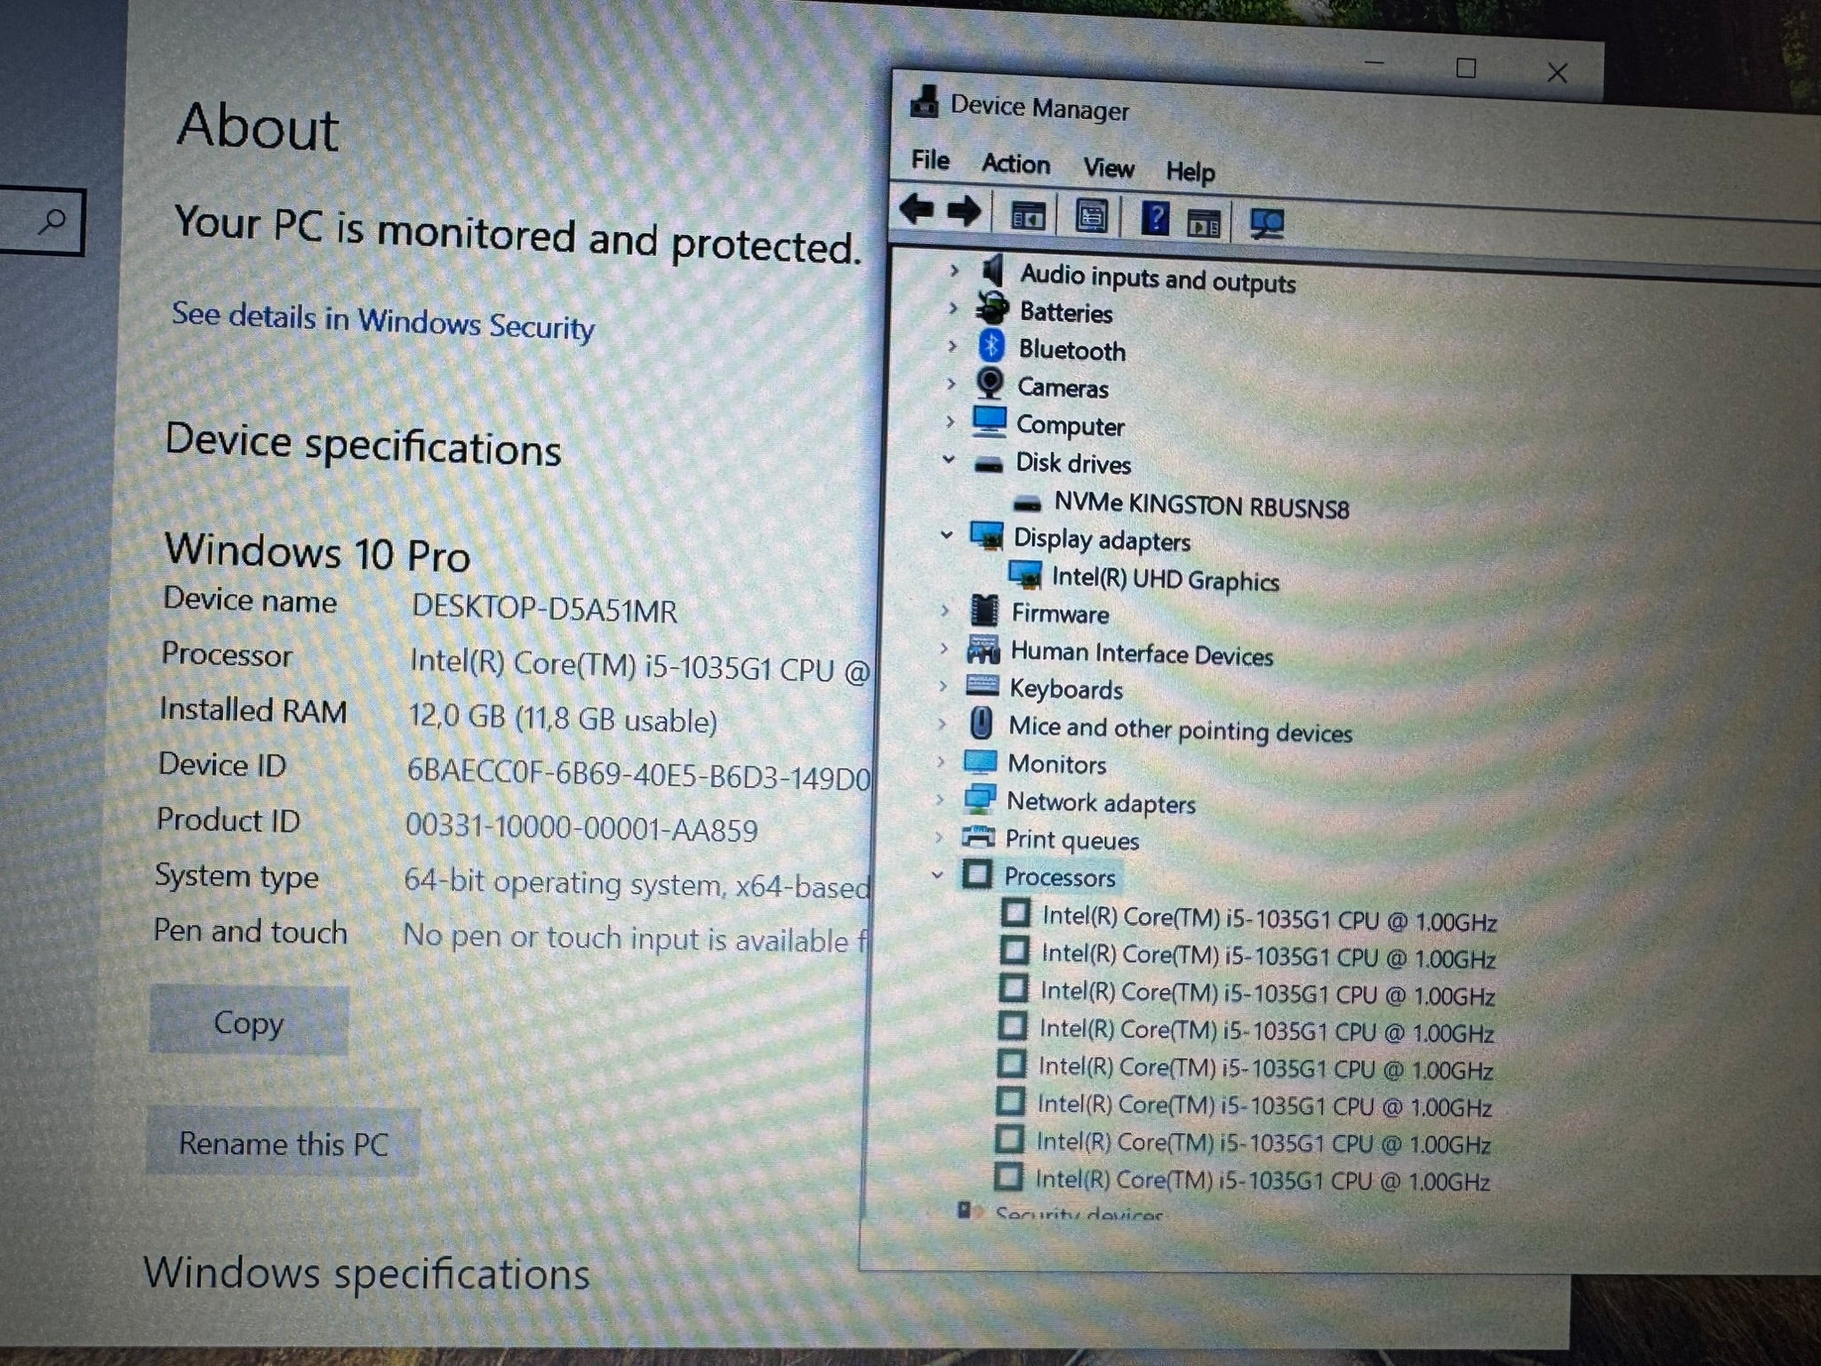
Task: Select Human Interface Devices label
Action: (1142, 654)
